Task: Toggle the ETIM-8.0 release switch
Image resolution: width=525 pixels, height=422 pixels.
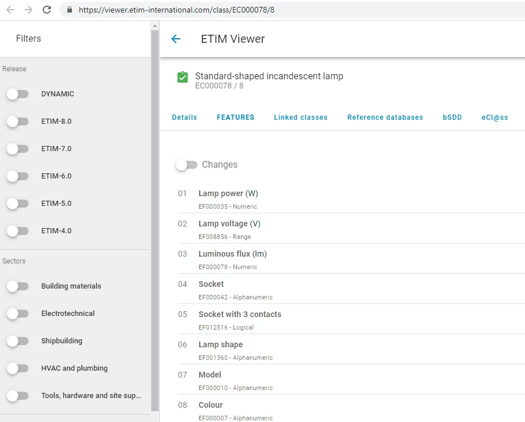Action: click(18, 121)
